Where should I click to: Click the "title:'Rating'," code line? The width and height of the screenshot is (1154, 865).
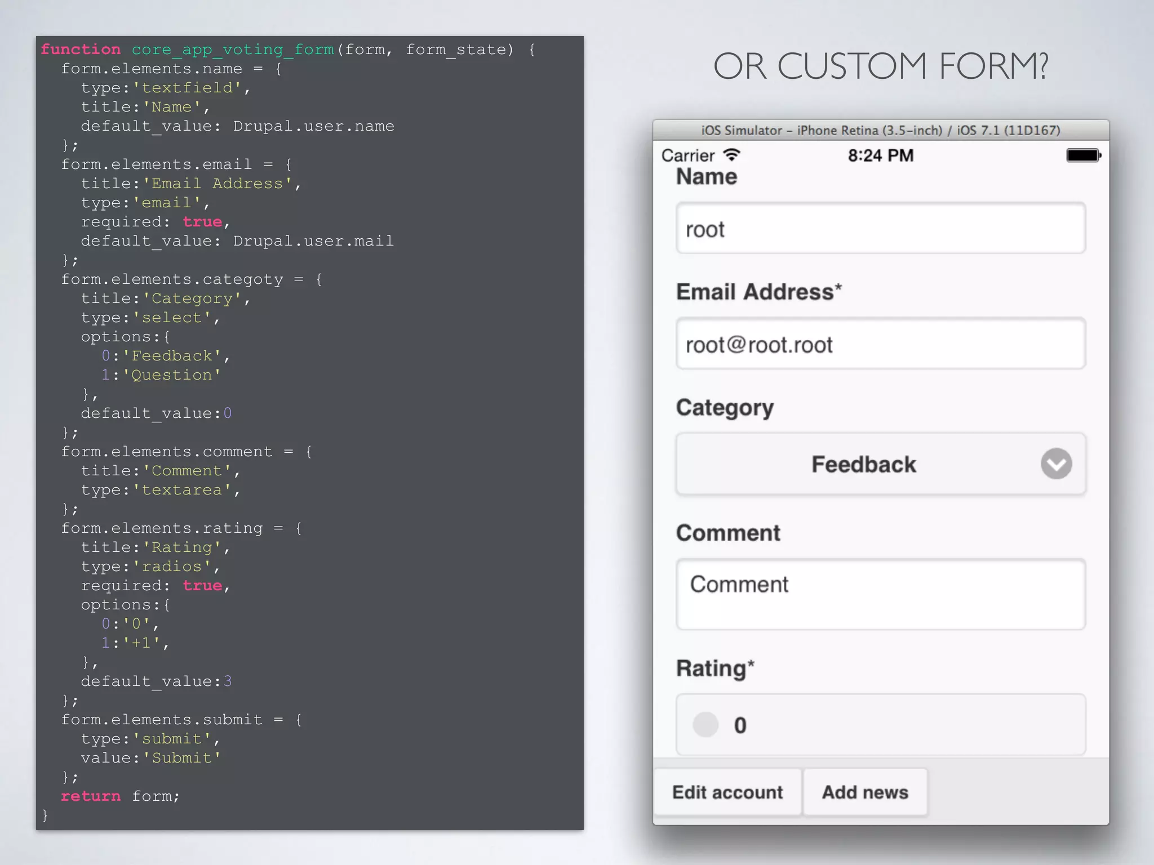(156, 547)
